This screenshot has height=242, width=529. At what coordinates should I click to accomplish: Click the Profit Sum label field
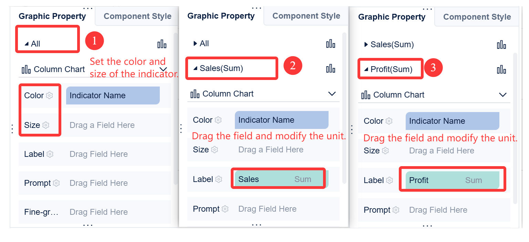pos(452,180)
